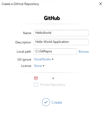
Task: Click the Browse link for local path
Action: pos(84,52)
